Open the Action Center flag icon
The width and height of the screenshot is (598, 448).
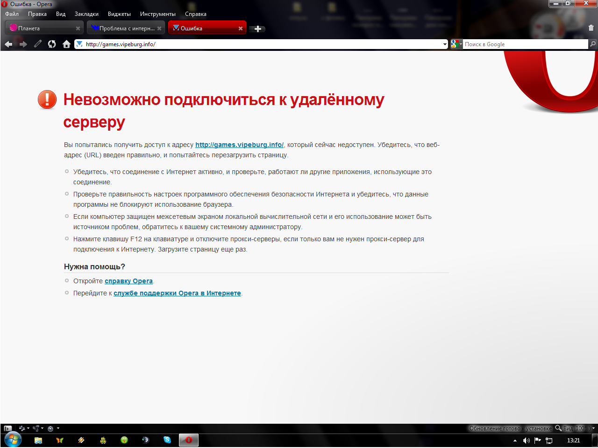[538, 440]
